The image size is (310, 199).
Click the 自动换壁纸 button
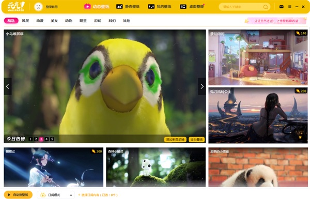(18, 195)
